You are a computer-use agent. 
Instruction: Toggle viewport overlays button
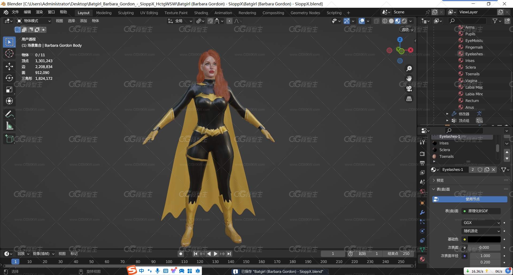(x=362, y=21)
